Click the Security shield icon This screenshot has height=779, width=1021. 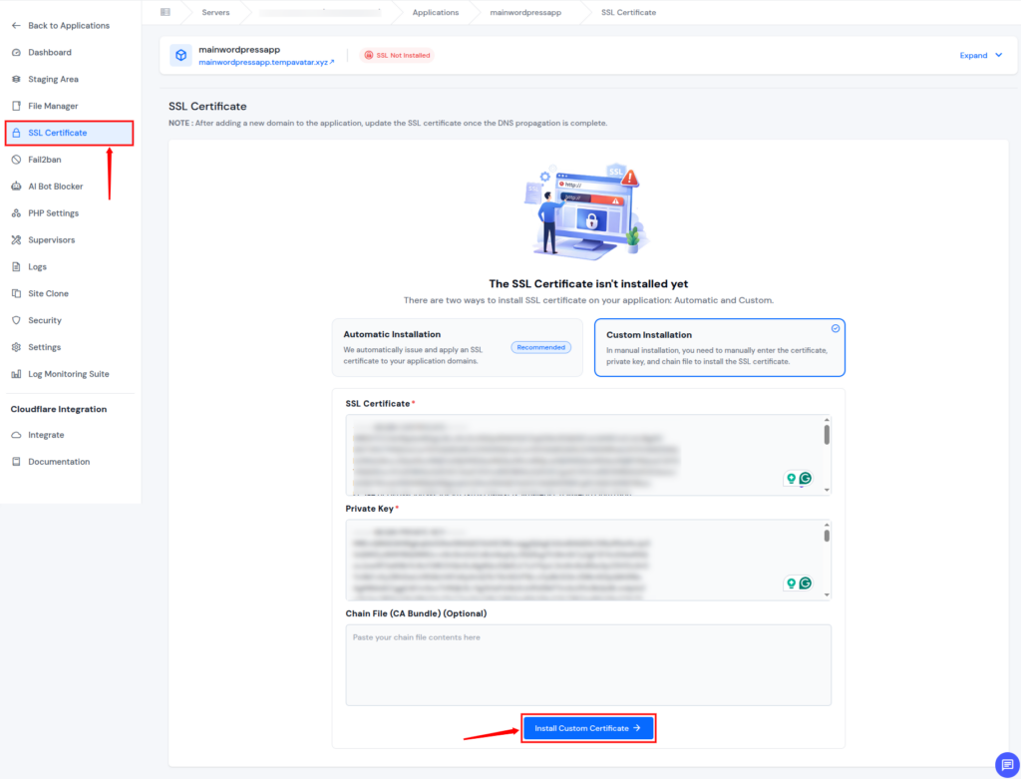click(16, 320)
